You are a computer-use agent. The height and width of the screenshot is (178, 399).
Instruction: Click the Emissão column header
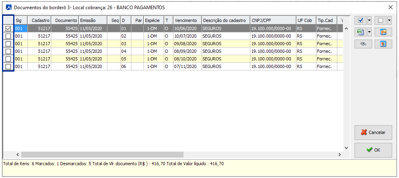(x=93, y=20)
